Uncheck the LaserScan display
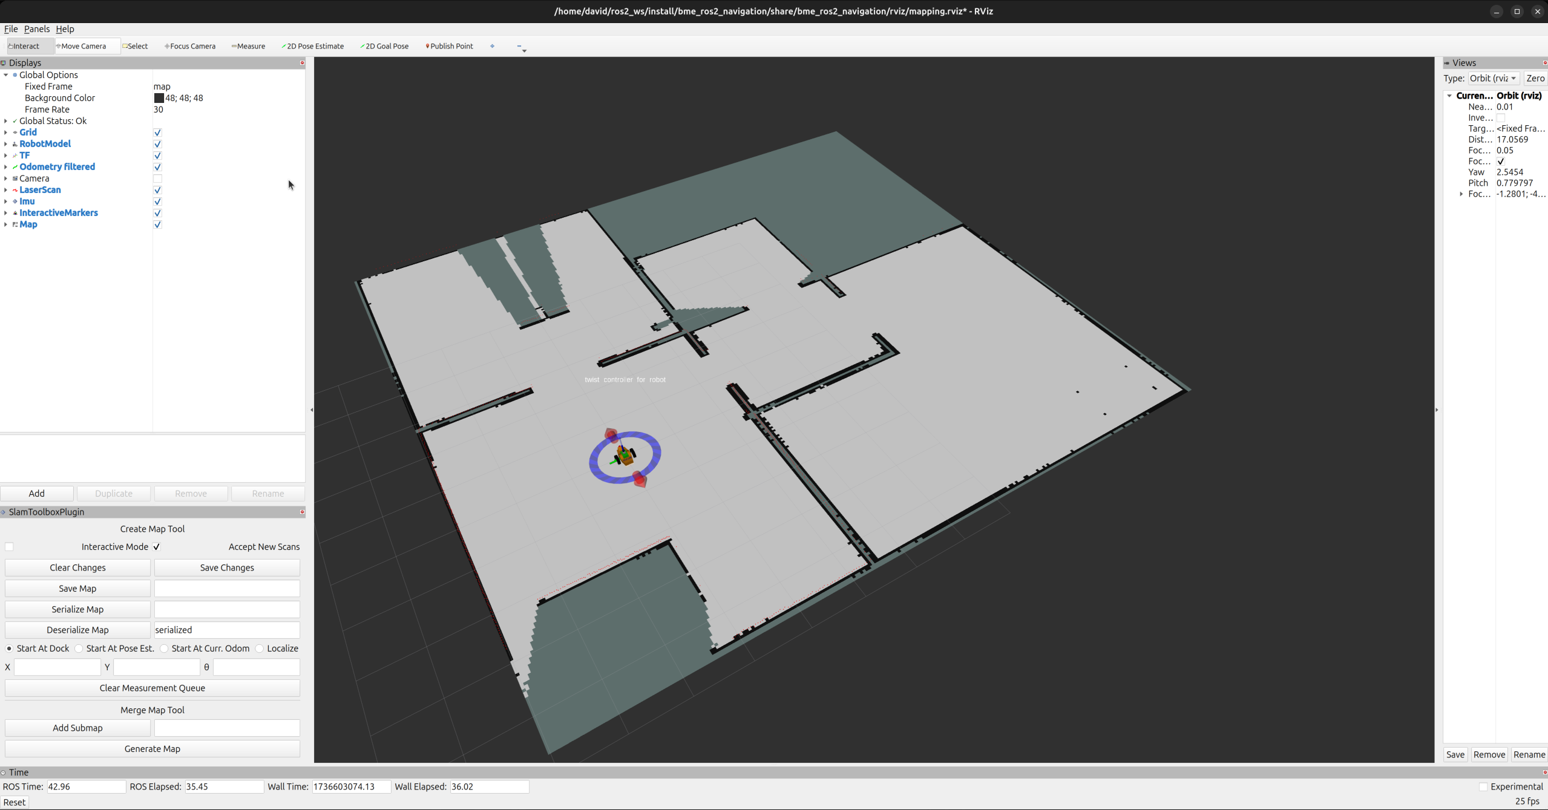Viewport: 1548px width, 810px height. point(157,190)
